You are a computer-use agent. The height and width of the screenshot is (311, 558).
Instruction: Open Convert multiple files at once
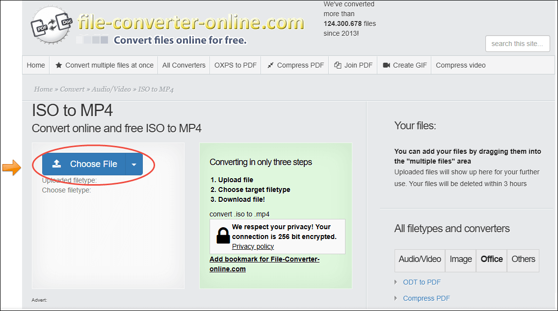coord(104,65)
